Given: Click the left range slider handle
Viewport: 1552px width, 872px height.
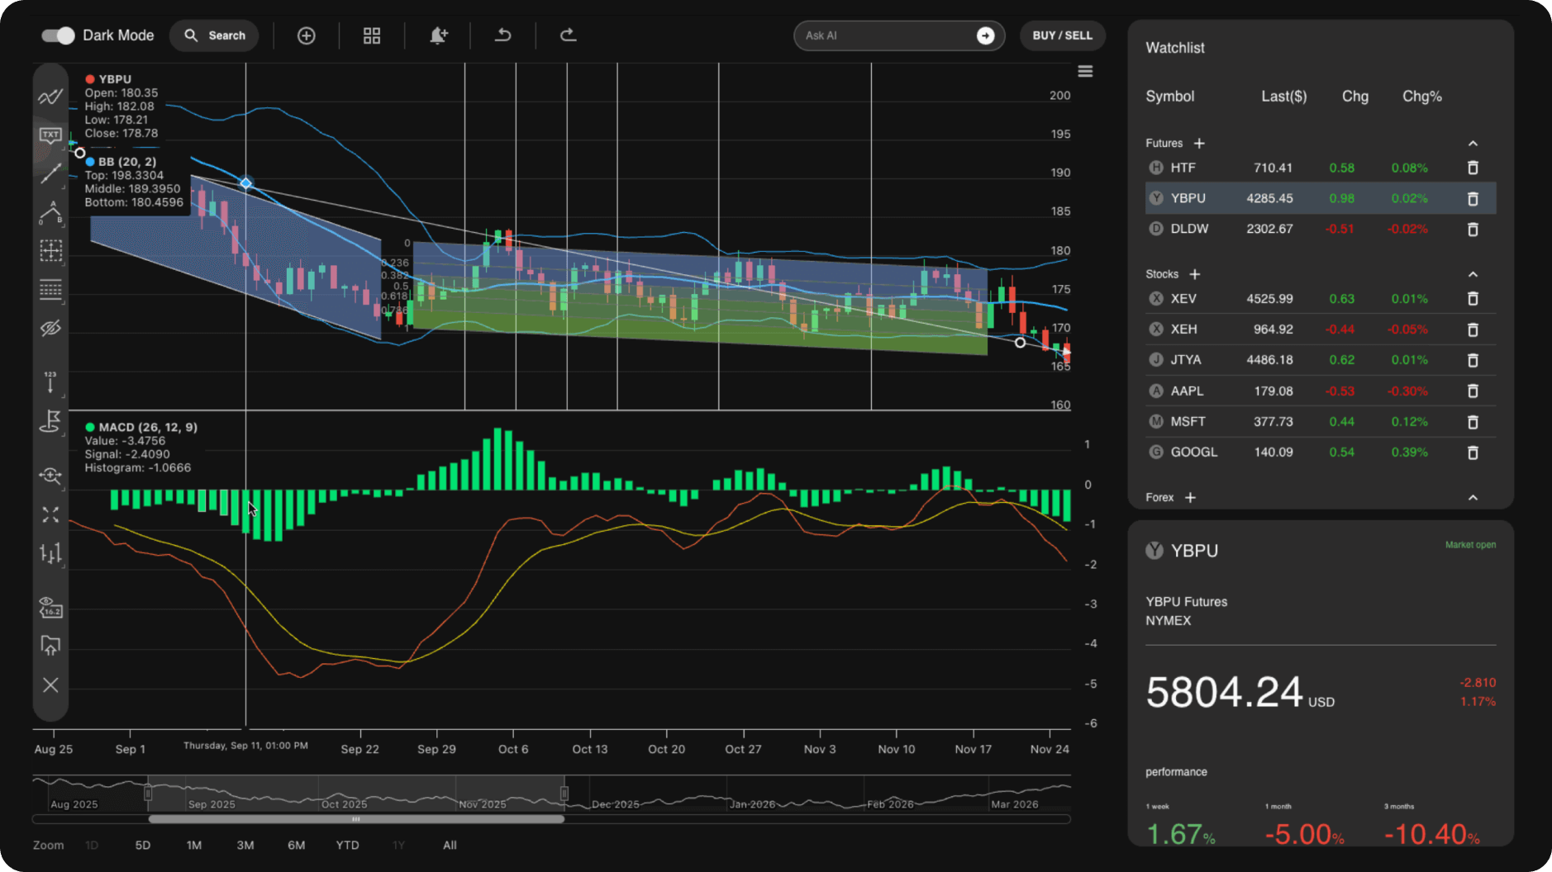Looking at the screenshot, I should (x=148, y=793).
